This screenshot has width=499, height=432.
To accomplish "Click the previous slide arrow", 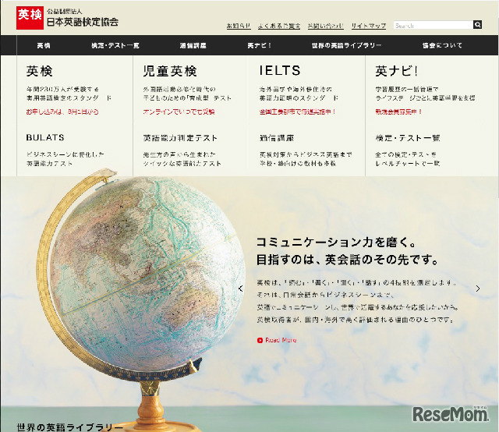I will point(241,289).
